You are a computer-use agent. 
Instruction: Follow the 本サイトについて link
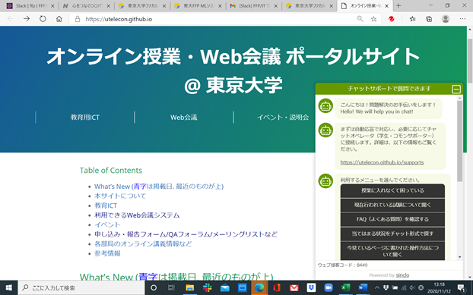tap(120, 196)
